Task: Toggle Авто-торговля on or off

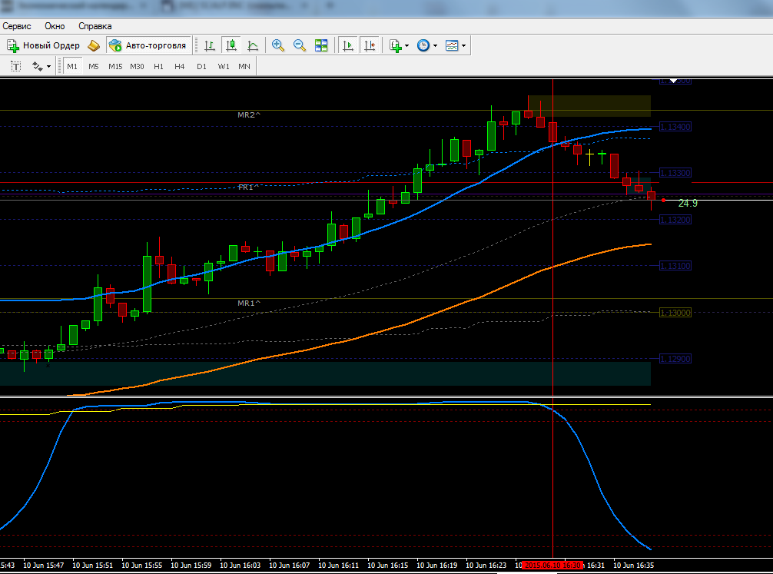Action: tap(148, 45)
